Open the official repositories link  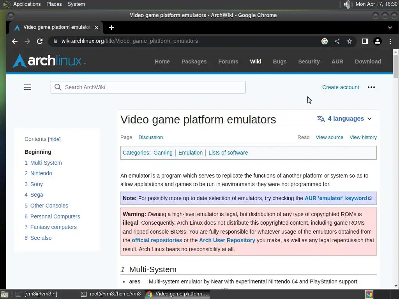[x=157, y=240]
